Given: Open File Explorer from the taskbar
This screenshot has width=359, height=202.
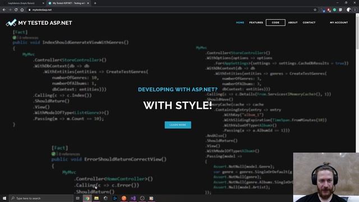Looking at the screenshot, I should pyautogui.click(x=96, y=198).
